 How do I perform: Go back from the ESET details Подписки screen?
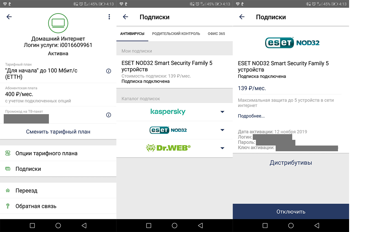pos(242,17)
